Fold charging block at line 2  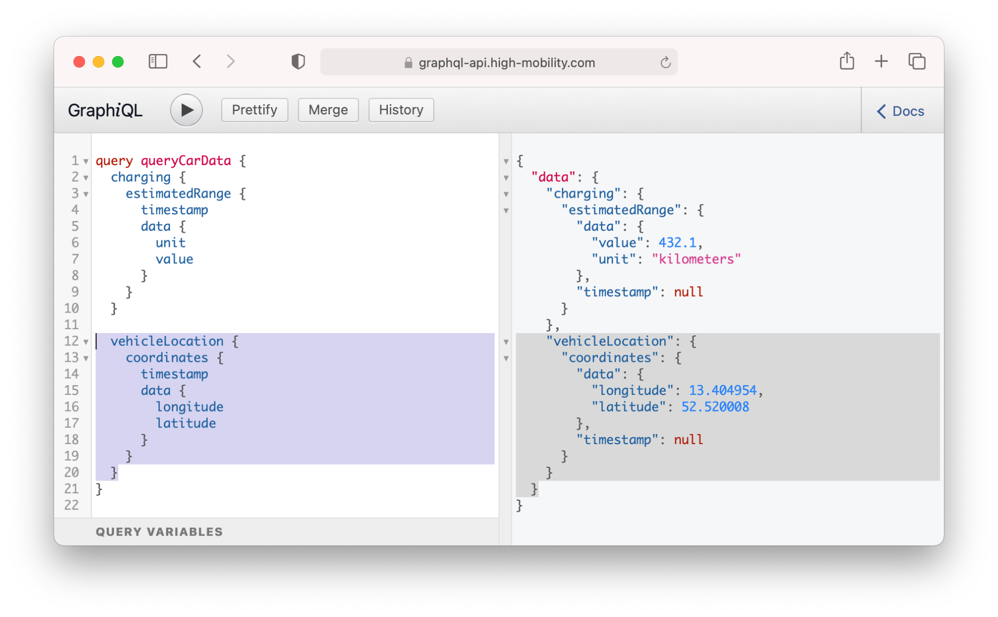[x=86, y=178]
